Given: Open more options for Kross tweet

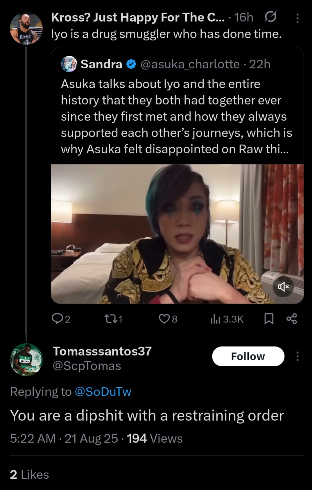Looking at the screenshot, I should pos(297,18).
